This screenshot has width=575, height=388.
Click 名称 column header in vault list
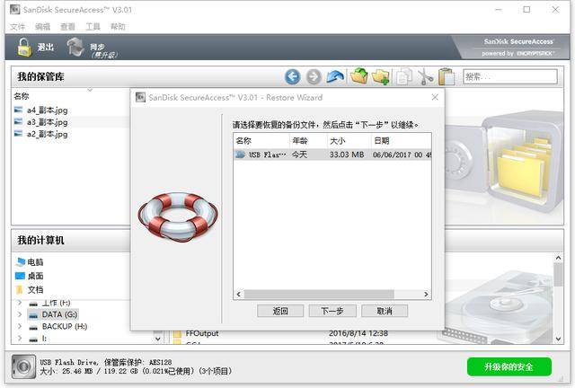pyautogui.click(x=22, y=96)
